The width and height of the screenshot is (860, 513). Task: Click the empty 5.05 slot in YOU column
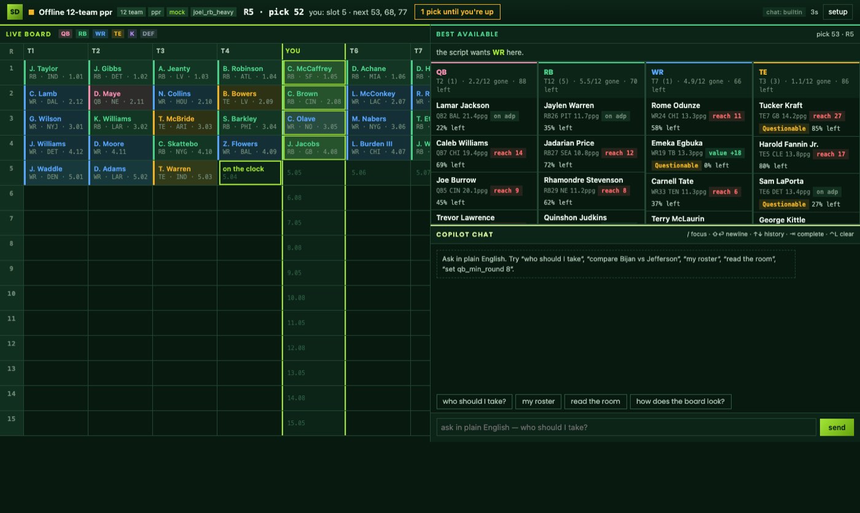click(314, 173)
